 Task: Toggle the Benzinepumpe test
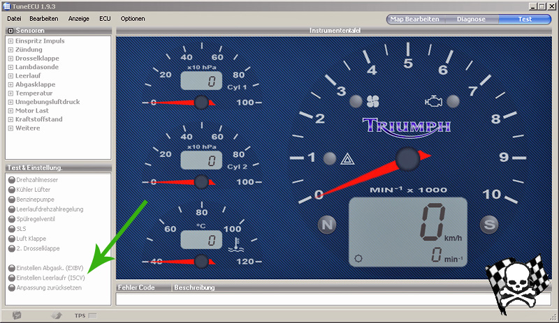click(x=12, y=200)
